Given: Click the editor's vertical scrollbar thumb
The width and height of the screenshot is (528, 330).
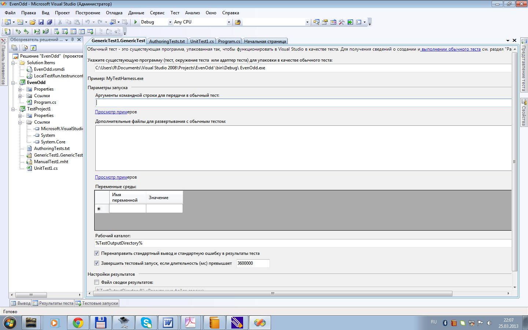Looking at the screenshot, I should pos(514,161).
